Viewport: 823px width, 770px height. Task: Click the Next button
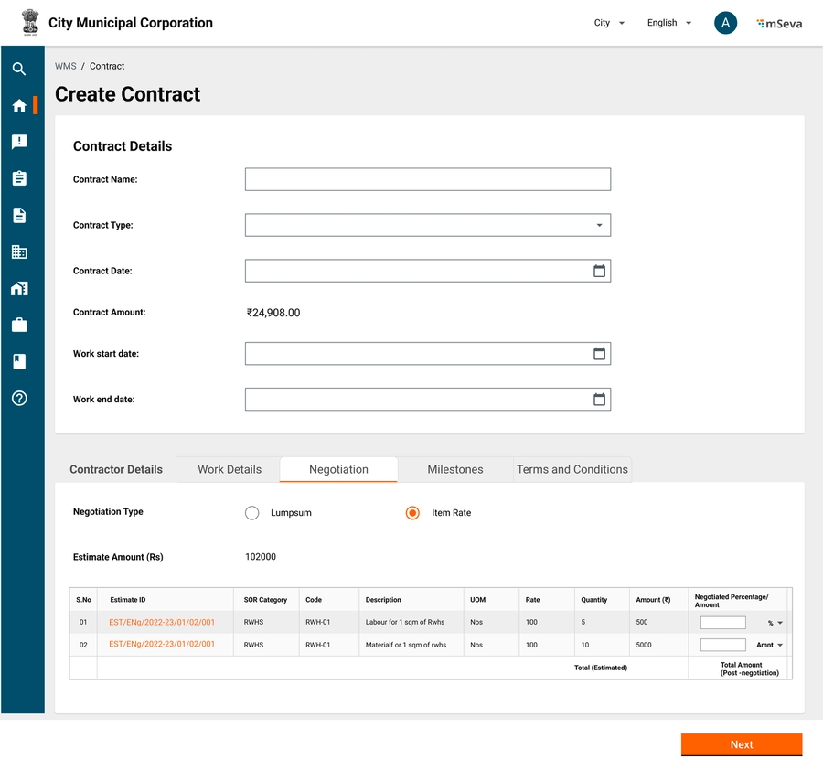pos(741,744)
